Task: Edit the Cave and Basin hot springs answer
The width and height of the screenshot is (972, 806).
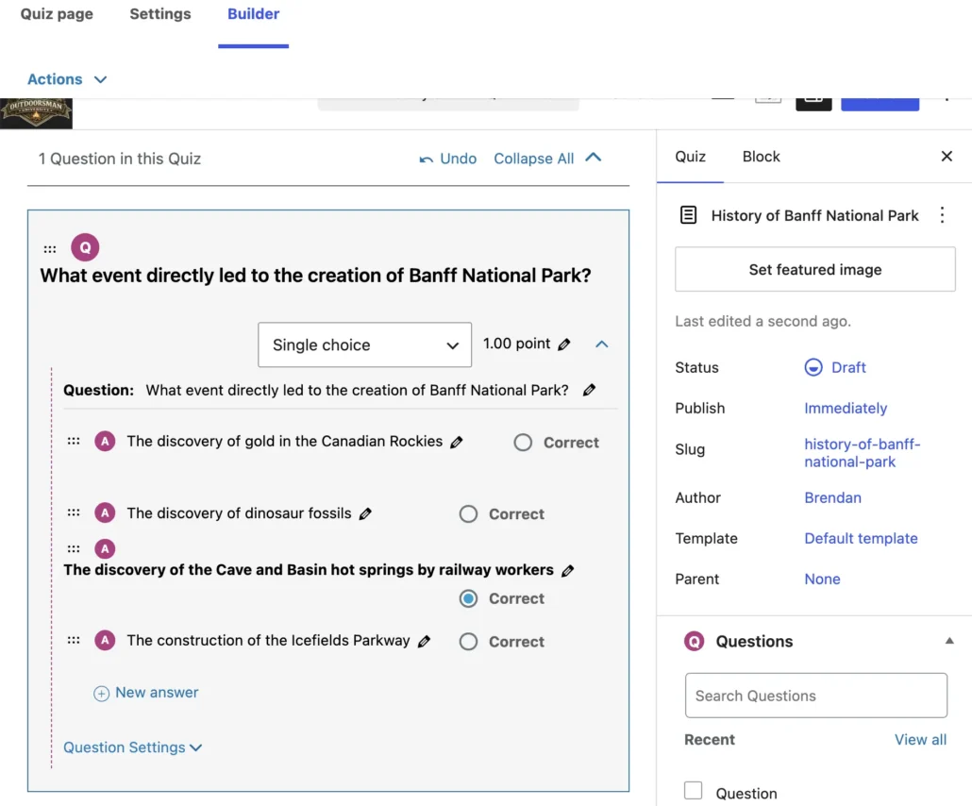Action: coord(567,570)
